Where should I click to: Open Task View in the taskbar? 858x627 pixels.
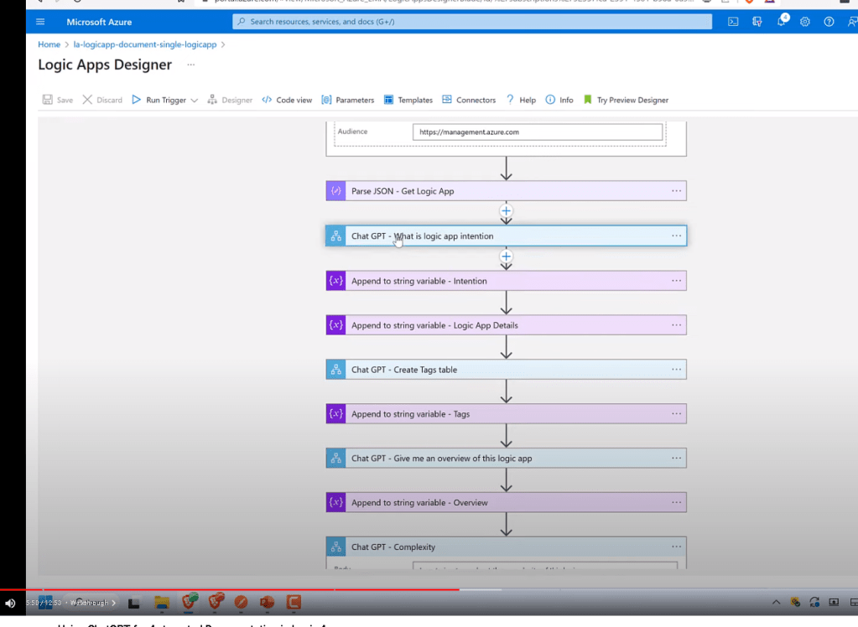134,604
